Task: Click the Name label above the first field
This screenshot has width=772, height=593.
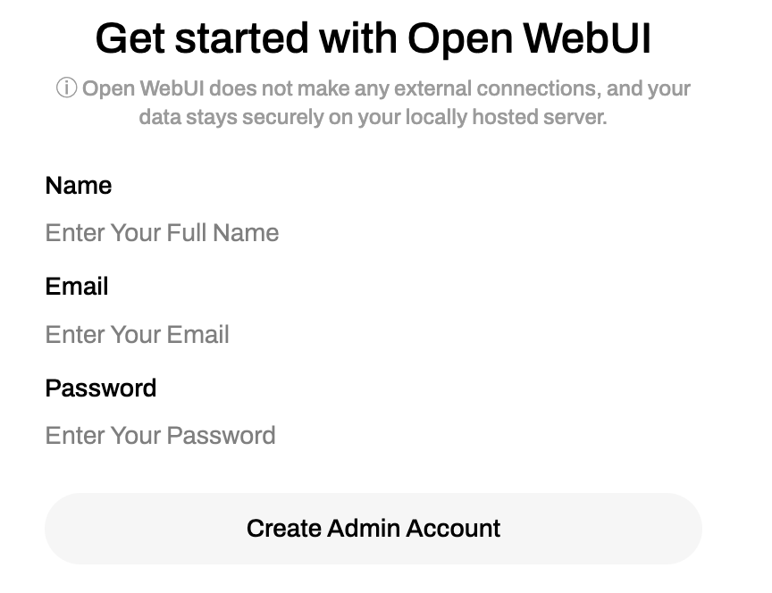Action: (79, 186)
